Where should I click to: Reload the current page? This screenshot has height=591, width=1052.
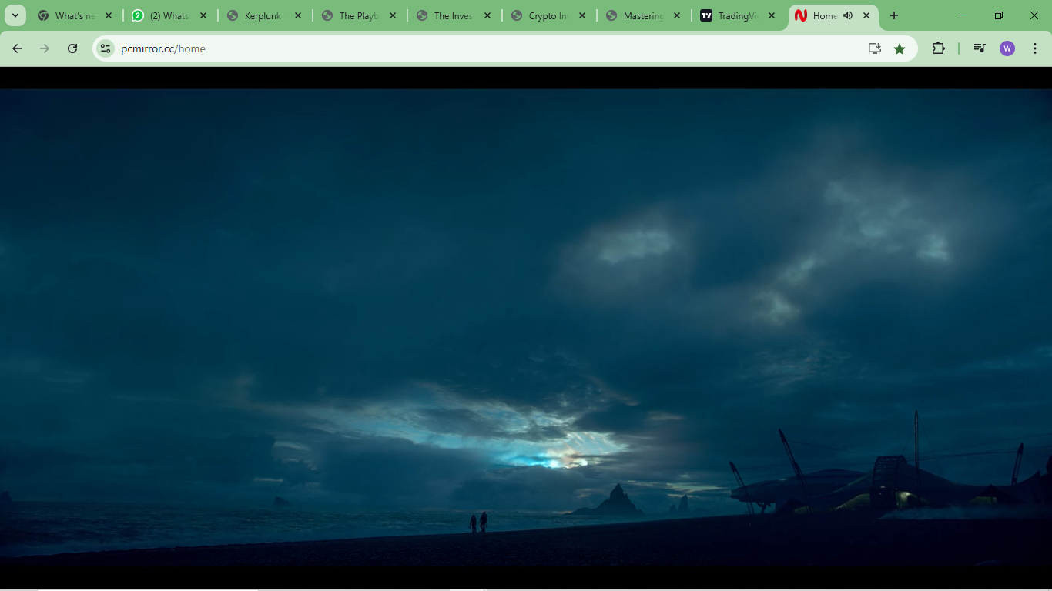coord(72,48)
